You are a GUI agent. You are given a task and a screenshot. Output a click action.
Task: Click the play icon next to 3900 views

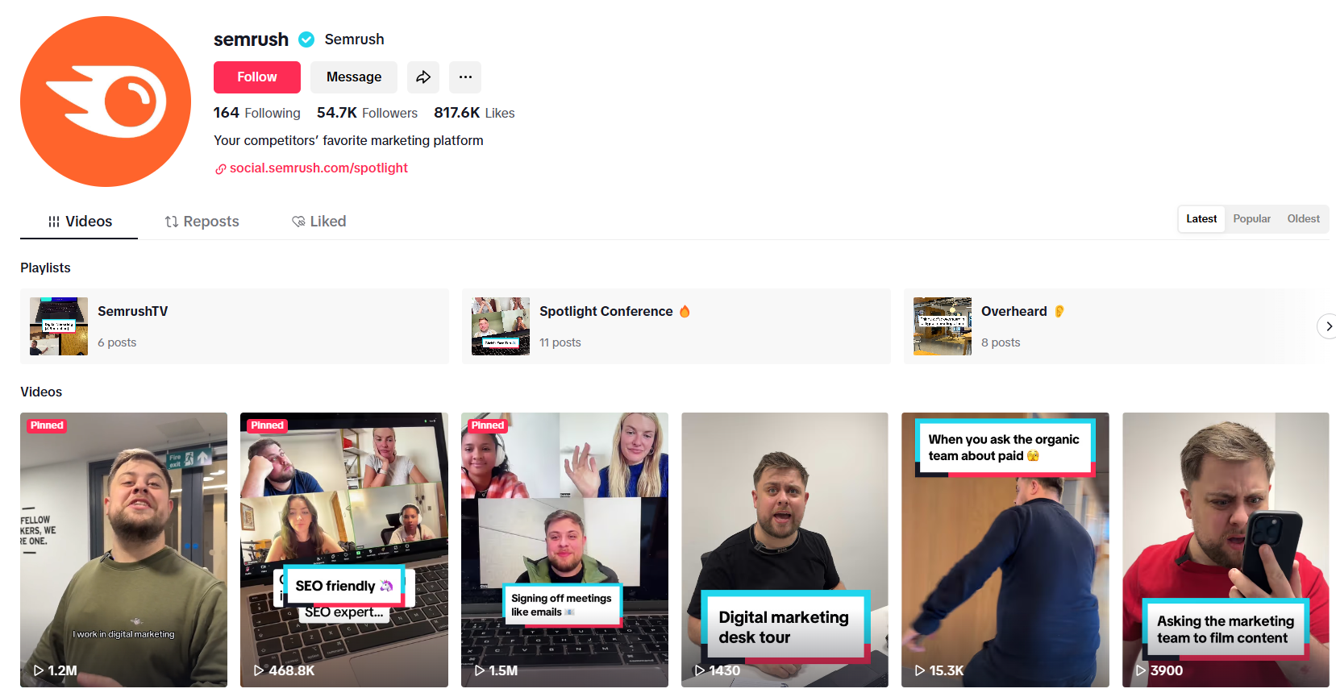pos(1141,670)
